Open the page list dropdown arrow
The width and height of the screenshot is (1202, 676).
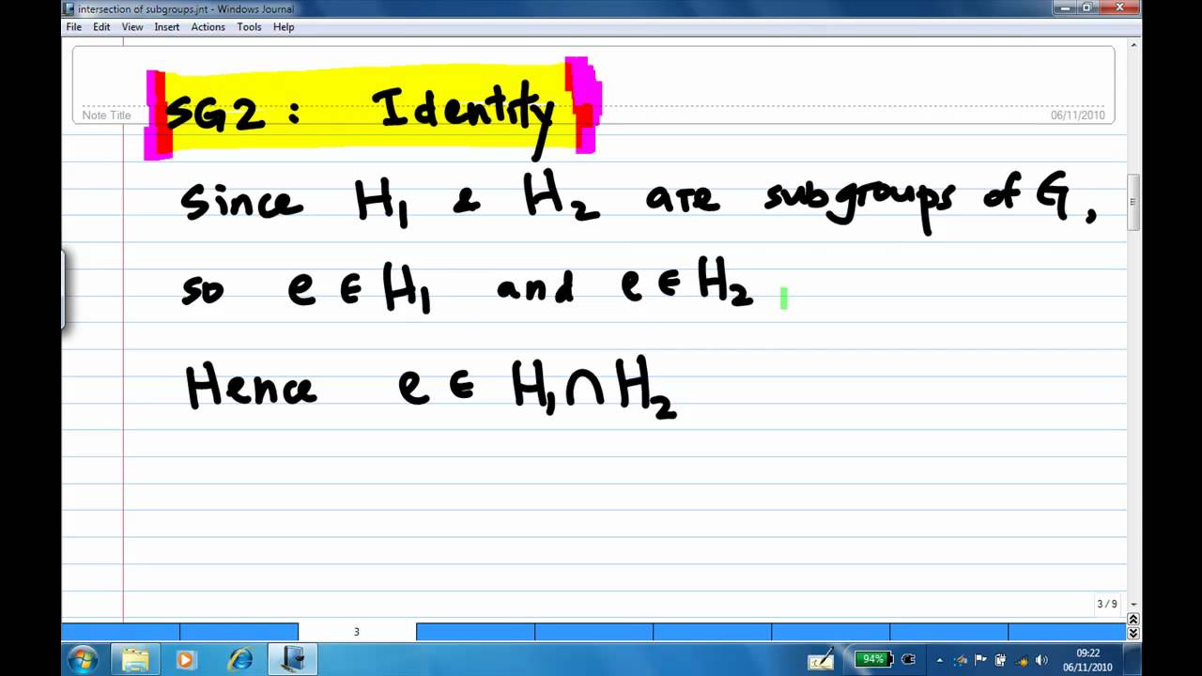tap(1133, 605)
